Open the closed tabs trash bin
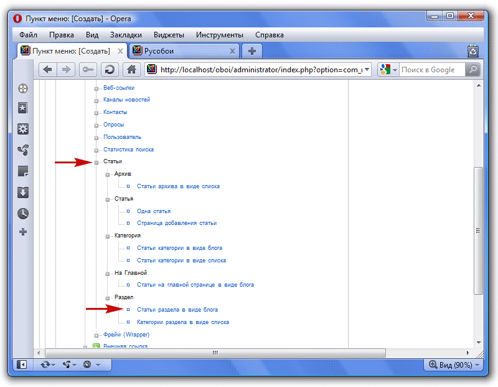This screenshot has height=387, width=498. (473, 51)
